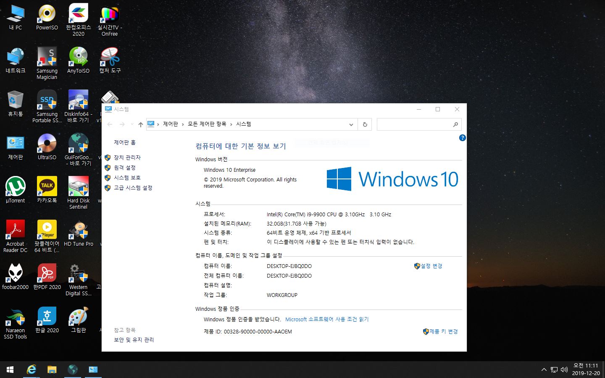This screenshot has width=605, height=378.
Task: Open 보안 및 유지 관리 link
Action: (134, 340)
